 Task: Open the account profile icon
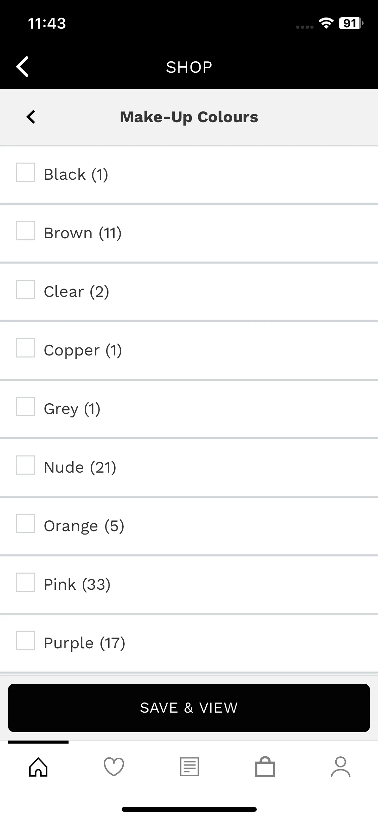click(341, 767)
